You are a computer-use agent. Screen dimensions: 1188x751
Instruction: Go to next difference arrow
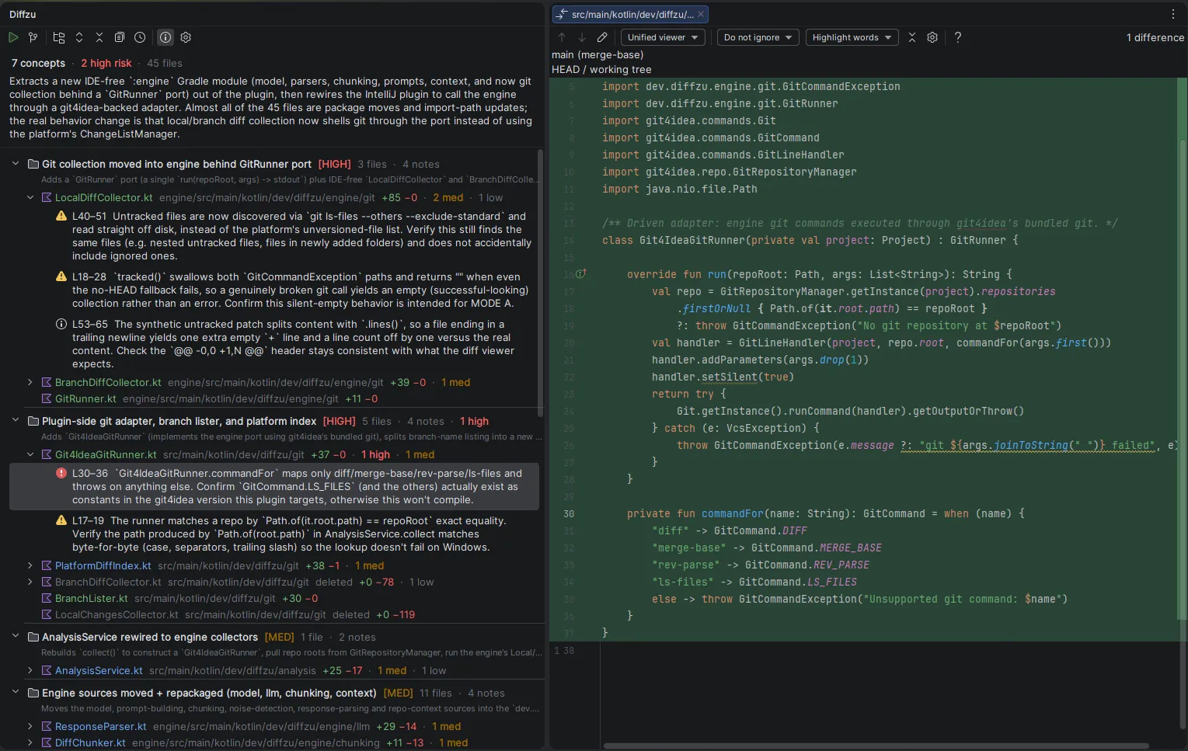582,37
